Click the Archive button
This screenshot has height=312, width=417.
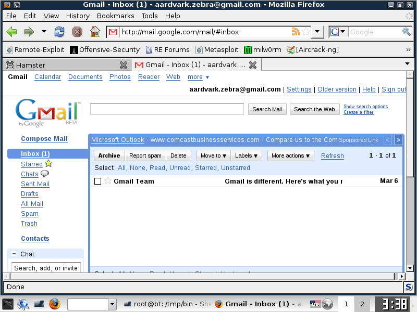pyautogui.click(x=109, y=155)
